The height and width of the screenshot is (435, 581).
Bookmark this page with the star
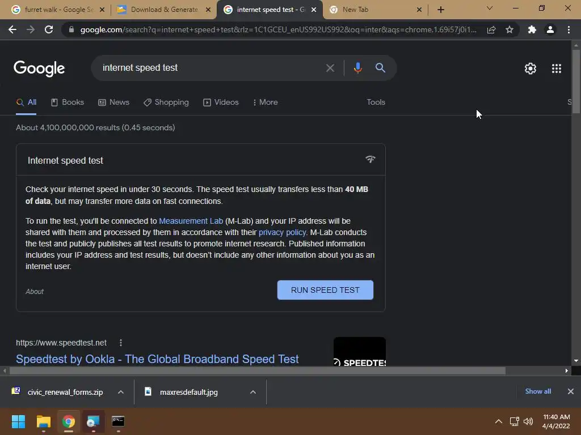click(510, 29)
